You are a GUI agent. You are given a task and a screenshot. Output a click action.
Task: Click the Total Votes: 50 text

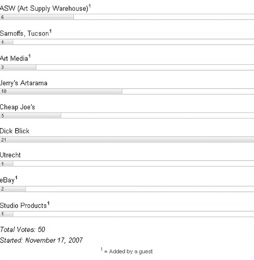click(22, 230)
